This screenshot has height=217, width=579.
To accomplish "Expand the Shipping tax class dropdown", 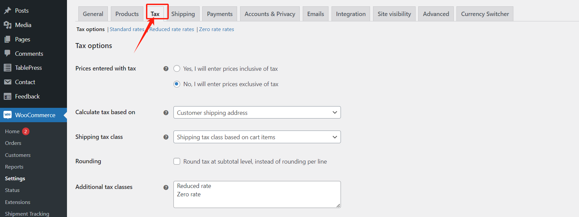I will pos(257,137).
